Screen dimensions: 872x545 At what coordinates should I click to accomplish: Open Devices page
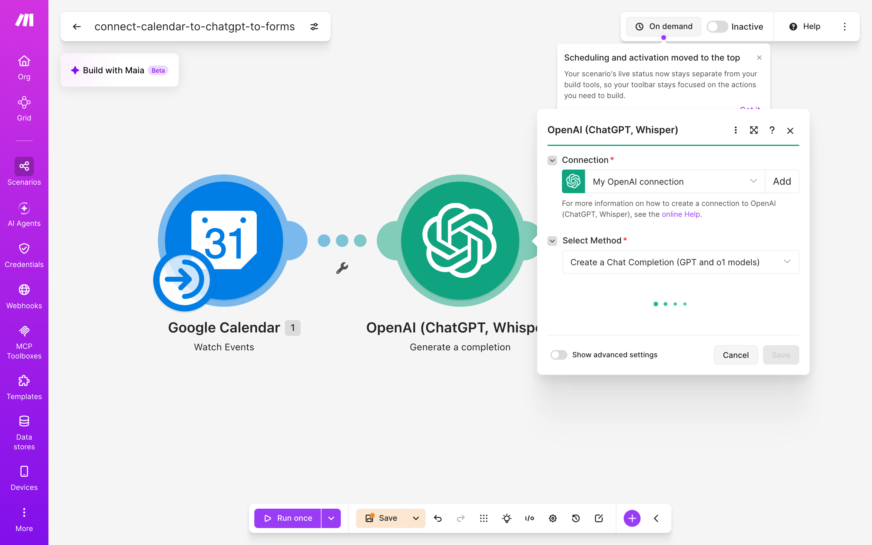[24, 478]
